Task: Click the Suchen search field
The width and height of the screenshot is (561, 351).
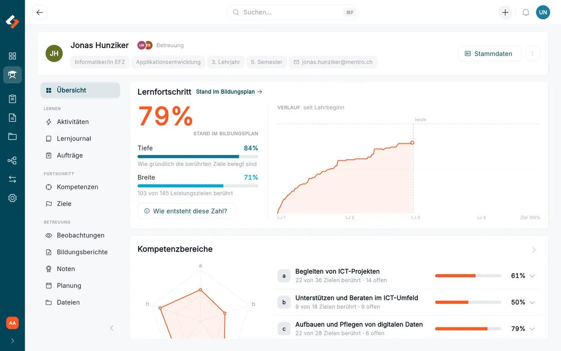Action: coord(293,12)
